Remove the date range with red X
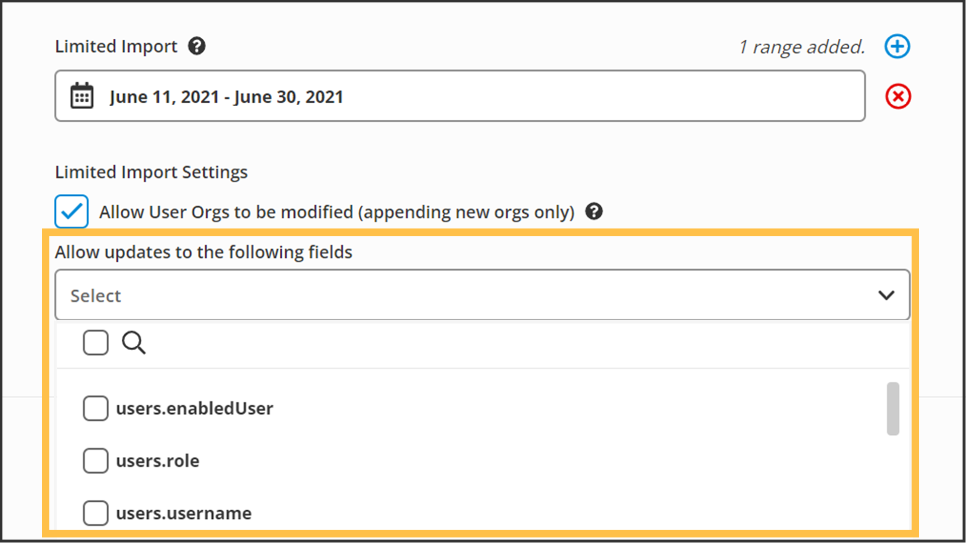This screenshot has width=966, height=543. coord(898,97)
